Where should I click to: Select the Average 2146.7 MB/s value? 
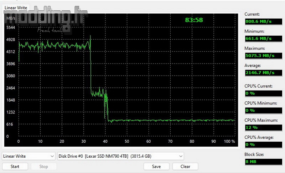click(263, 73)
